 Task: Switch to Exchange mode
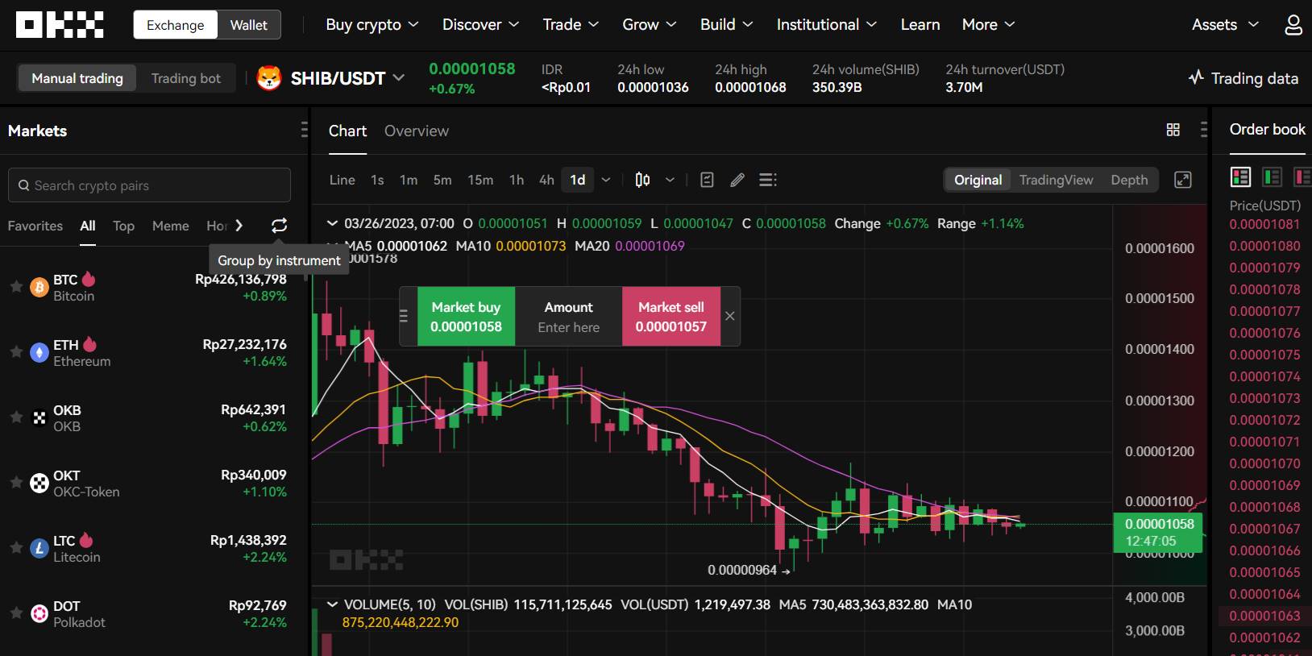click(175, 25)
